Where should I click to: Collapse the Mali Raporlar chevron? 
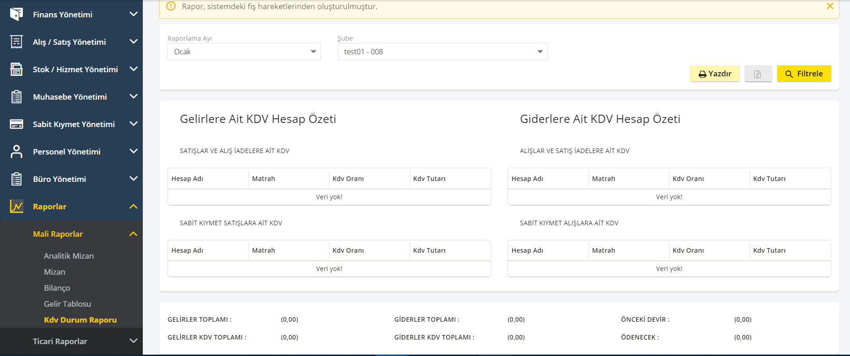pos(134,234)
